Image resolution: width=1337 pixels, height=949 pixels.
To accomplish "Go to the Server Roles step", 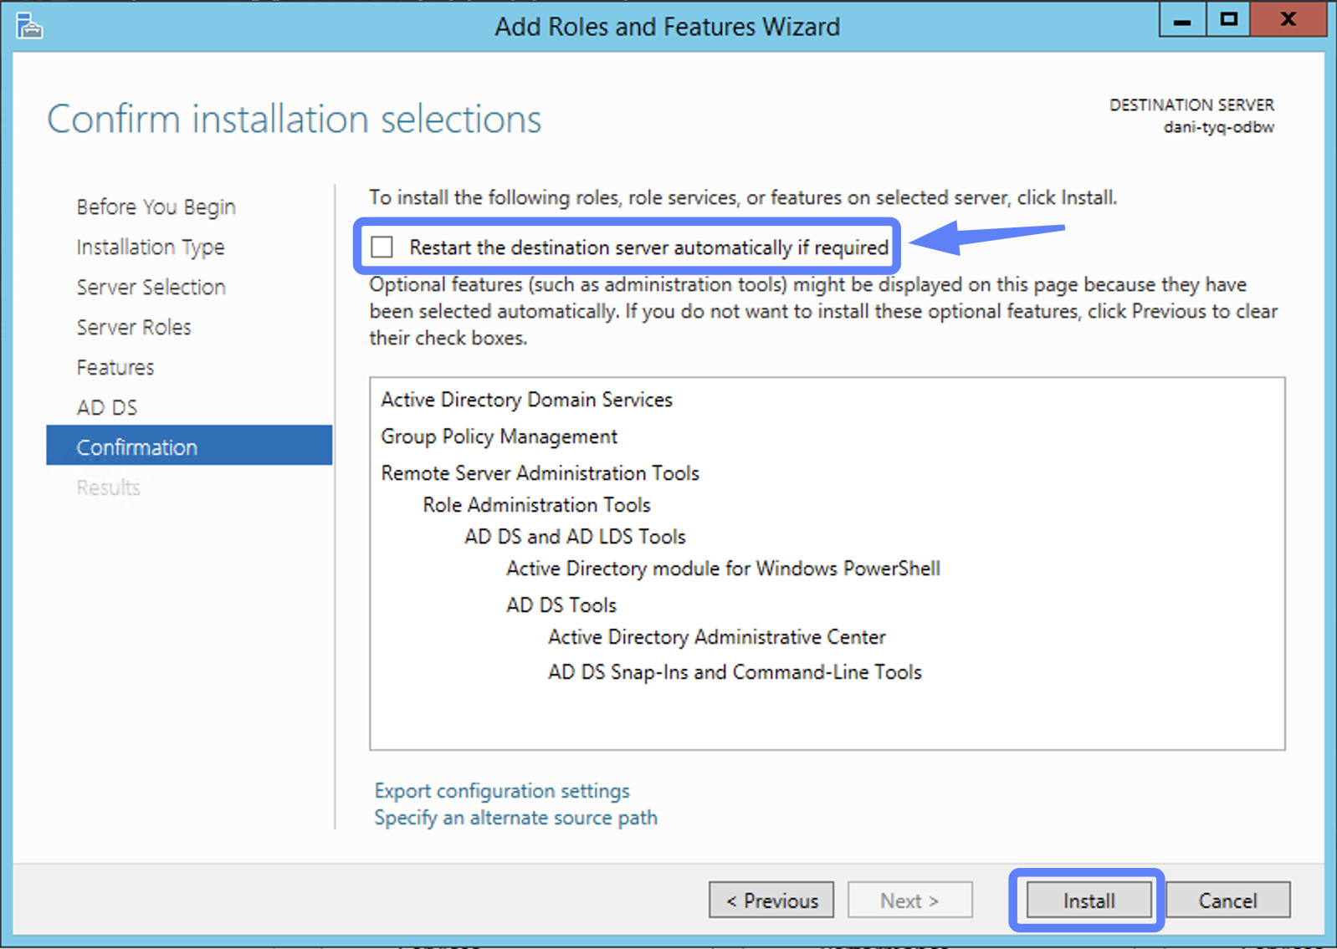I will pyautogui.click(x=134, y=327).
